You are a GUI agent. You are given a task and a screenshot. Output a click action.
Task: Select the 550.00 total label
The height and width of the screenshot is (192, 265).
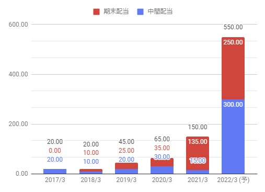tap(233, 27)
